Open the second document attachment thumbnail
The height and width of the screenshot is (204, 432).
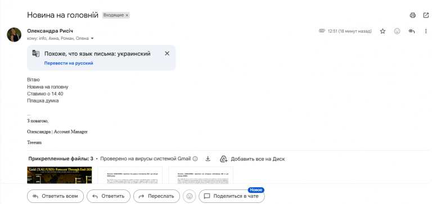130,175
